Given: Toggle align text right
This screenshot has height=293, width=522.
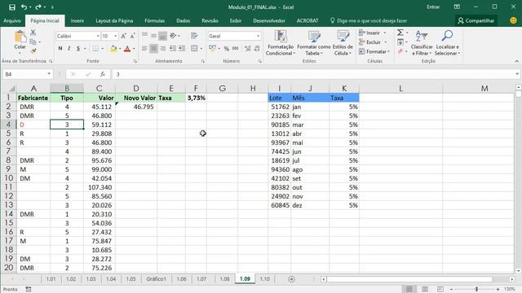Looking at the screenshot, I should (x=162, y=49).
